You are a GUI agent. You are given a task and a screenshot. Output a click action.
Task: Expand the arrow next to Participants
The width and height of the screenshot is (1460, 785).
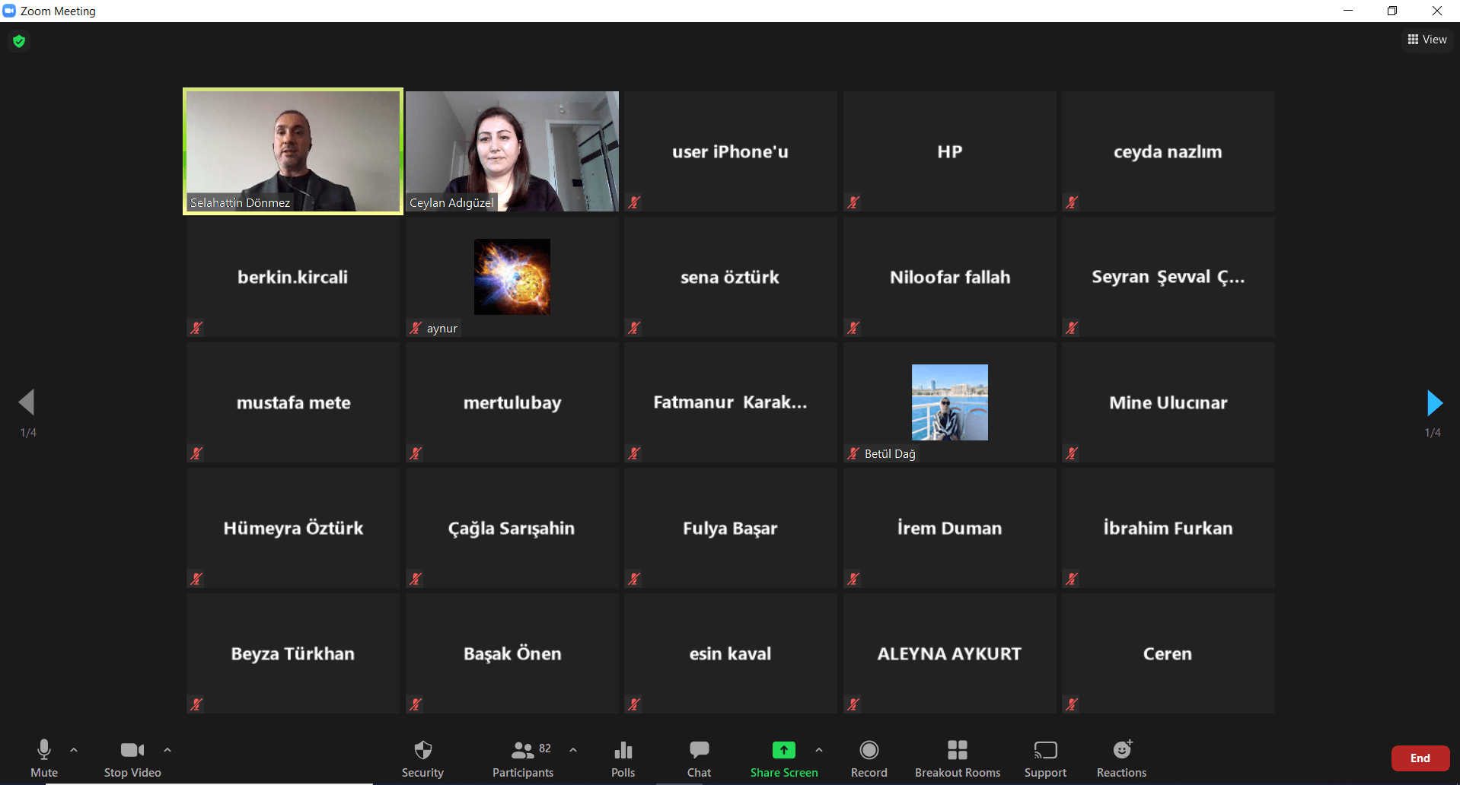pyautogui.click(x=573, y=750)
